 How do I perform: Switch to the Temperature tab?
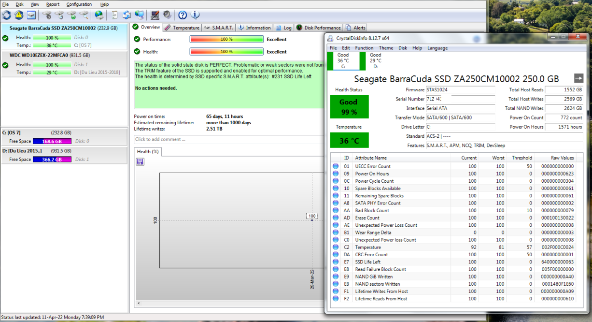(x=182, y=28)
